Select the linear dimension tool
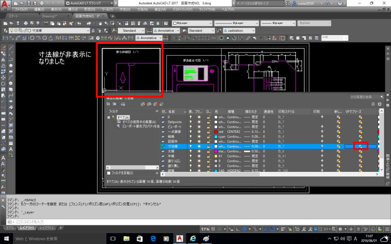The height and width of the screenshot is (244, 391). pyautogui.click(x=6, y=38)
